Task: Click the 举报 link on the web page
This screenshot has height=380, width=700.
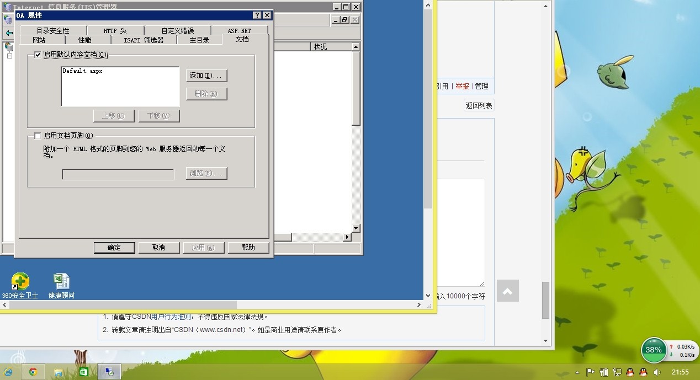Action: [462, 86]
